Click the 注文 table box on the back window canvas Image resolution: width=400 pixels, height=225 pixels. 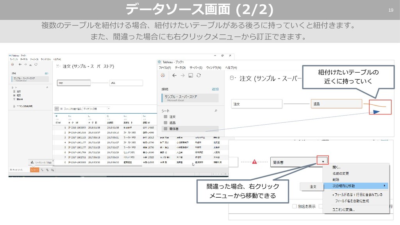click(x=74, y=83)
